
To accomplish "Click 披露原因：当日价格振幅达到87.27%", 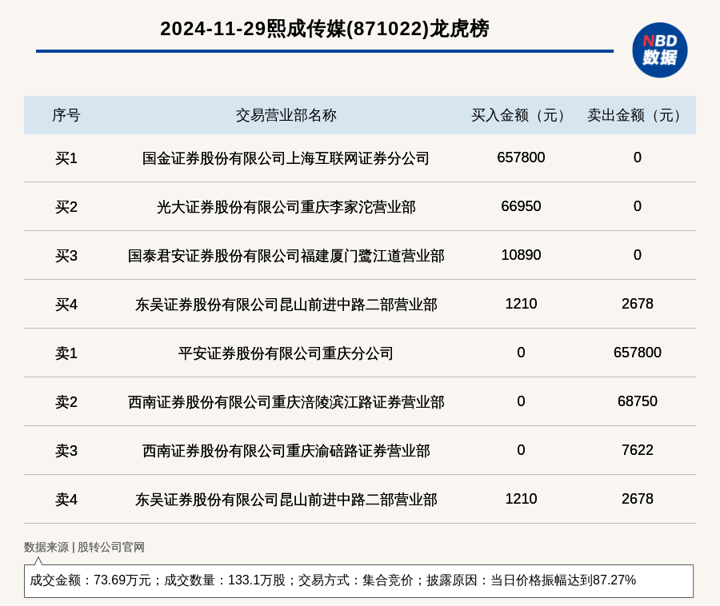I will 531,580.
